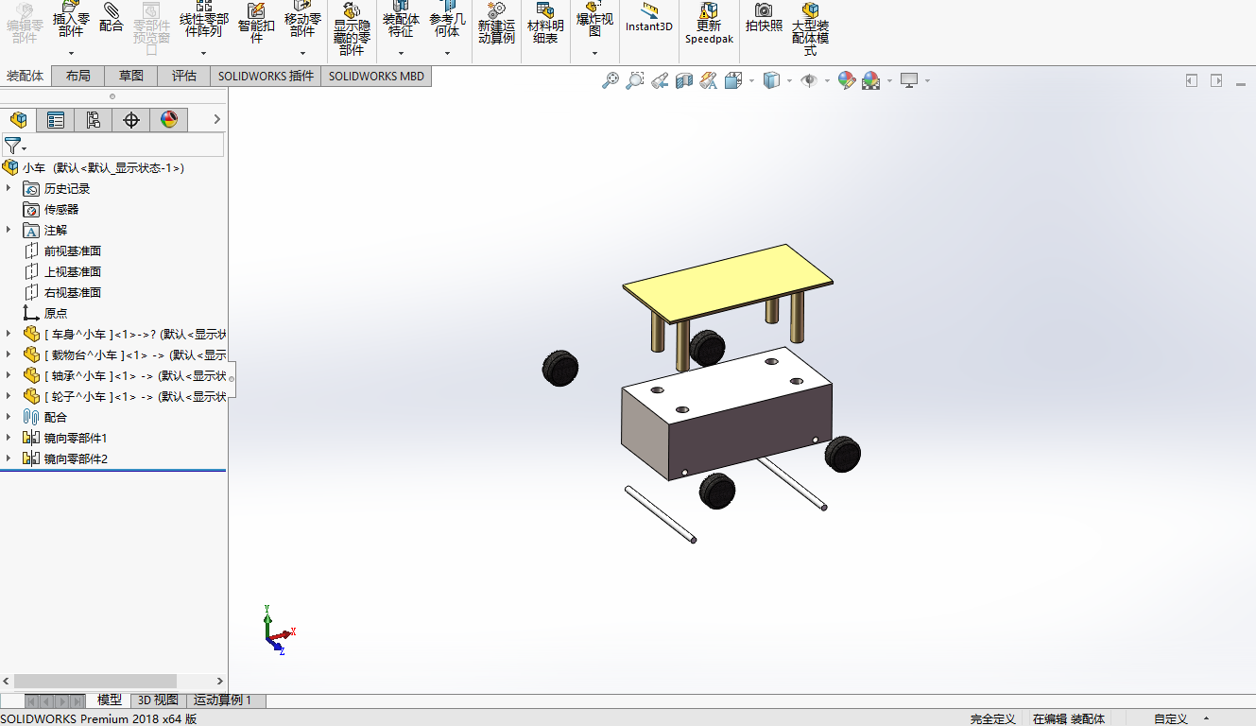Open the DisplayManager color-wheel tab icon

click(168, 120)
